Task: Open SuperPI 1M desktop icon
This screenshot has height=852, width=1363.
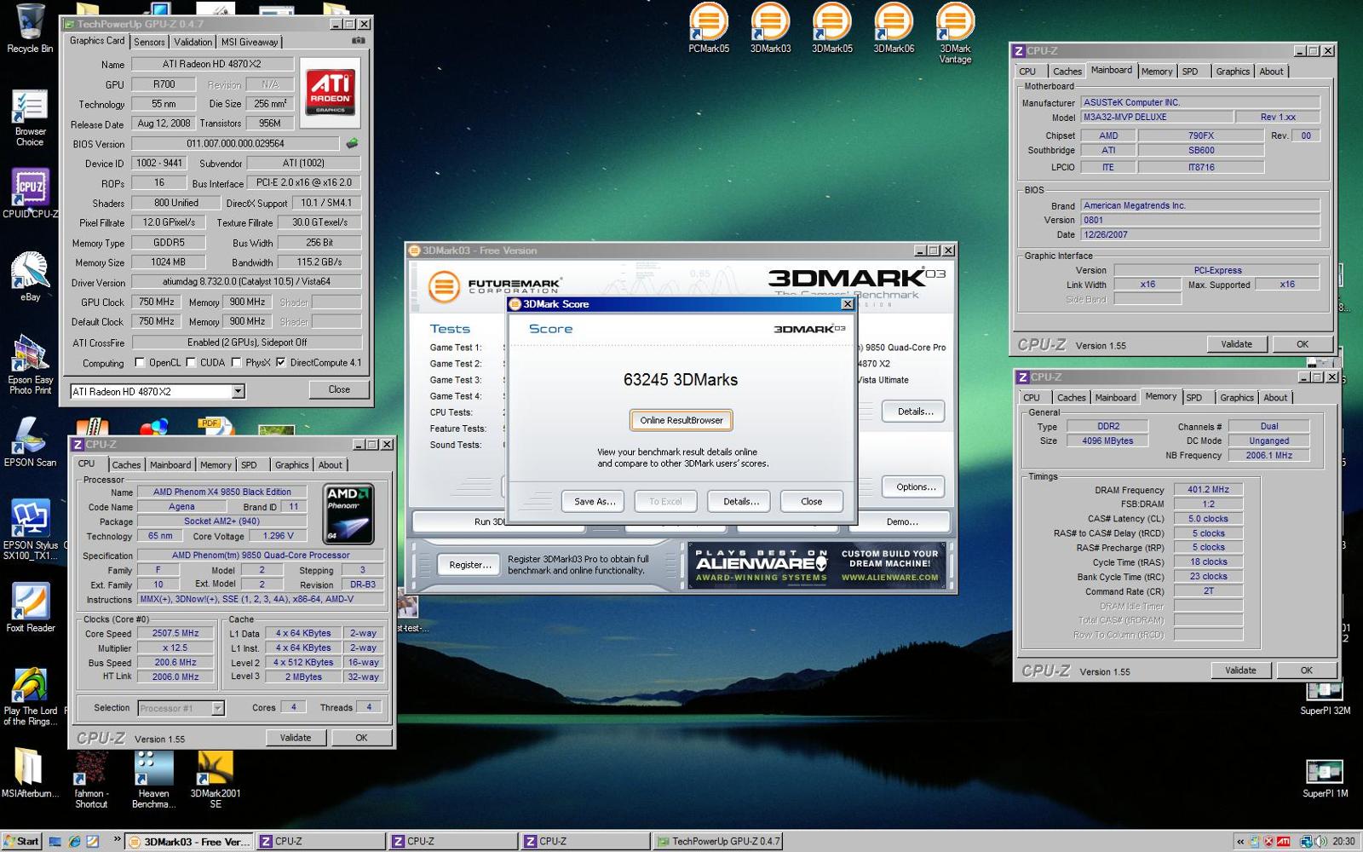Action: (x=1325, y=779)
